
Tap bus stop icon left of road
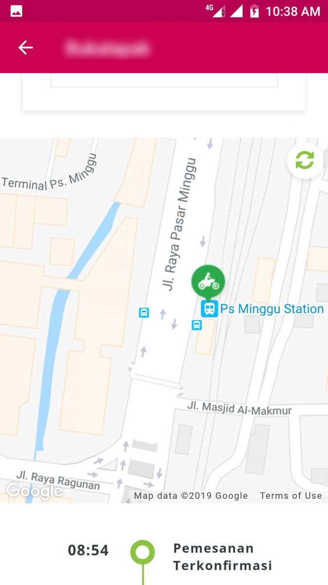144,312
